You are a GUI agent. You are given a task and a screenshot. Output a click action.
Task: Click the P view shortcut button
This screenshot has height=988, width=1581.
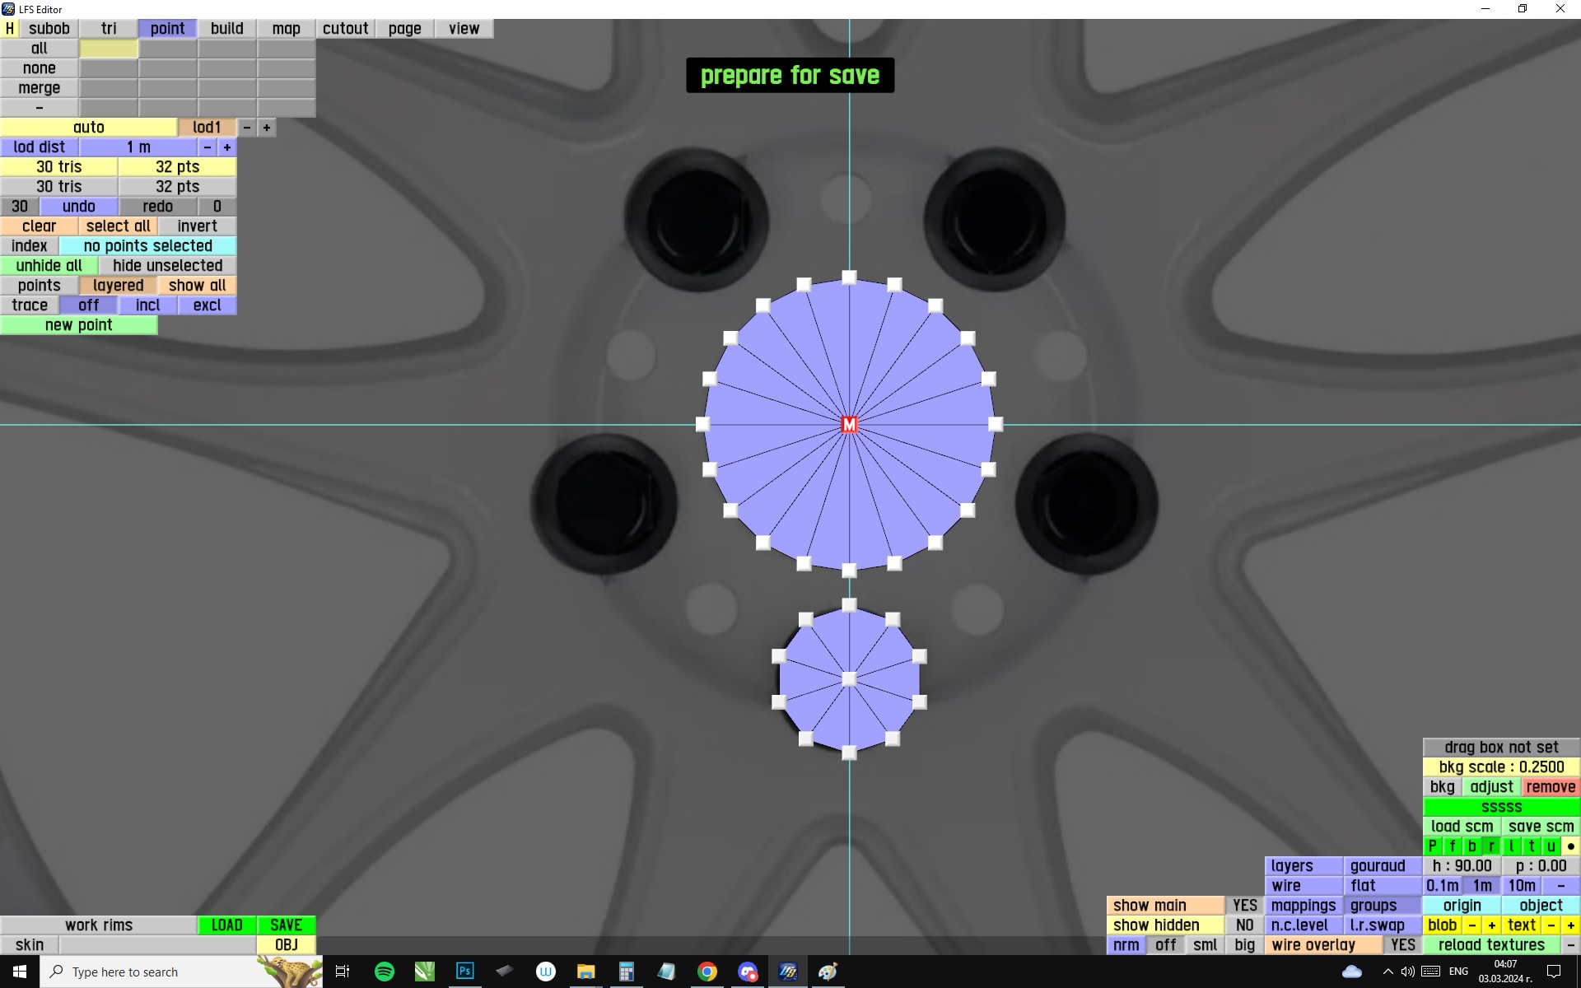click(x=1432, y=846)
